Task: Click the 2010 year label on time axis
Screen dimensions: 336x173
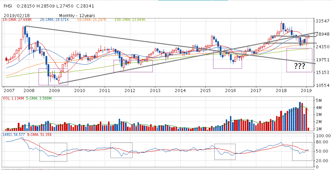Action: (x=79, y=91)
